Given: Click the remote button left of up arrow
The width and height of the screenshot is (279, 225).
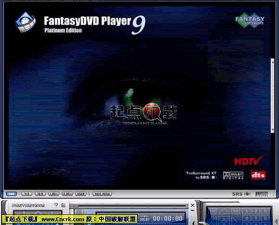Looking at the screenshot, I should pyautogui.click(x=213, y=211).
